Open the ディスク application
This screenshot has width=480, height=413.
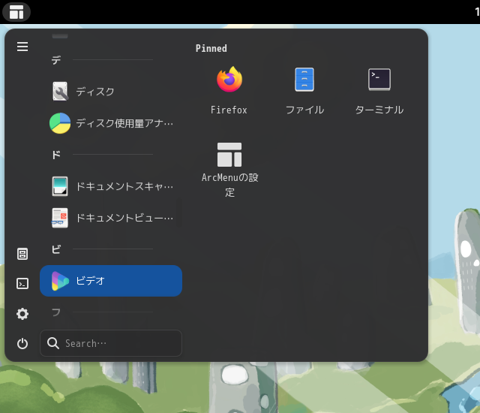[111, 92]
